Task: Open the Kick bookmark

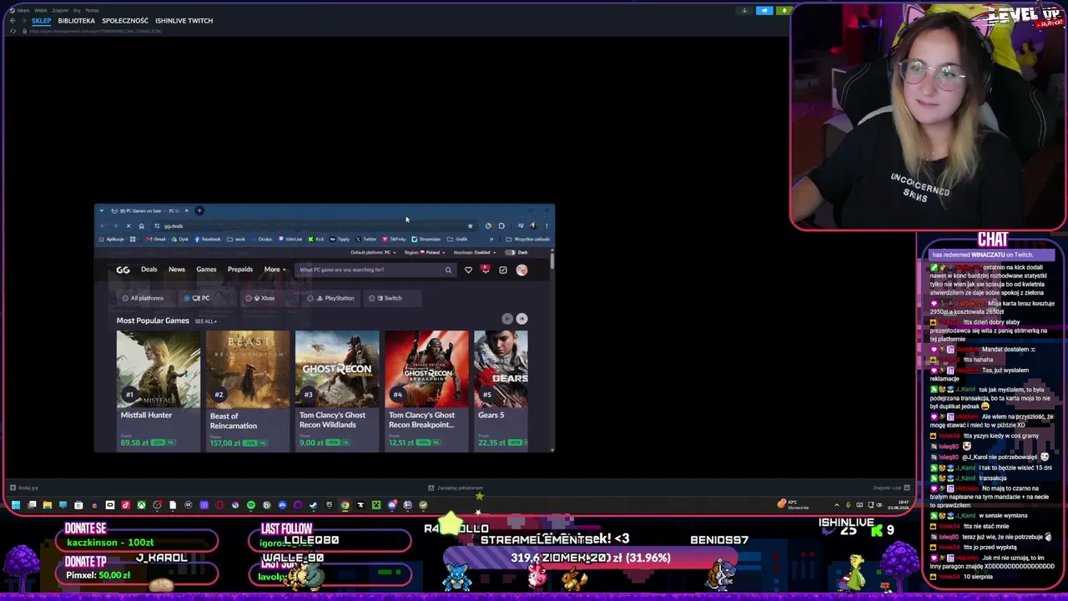Action: 316,240
